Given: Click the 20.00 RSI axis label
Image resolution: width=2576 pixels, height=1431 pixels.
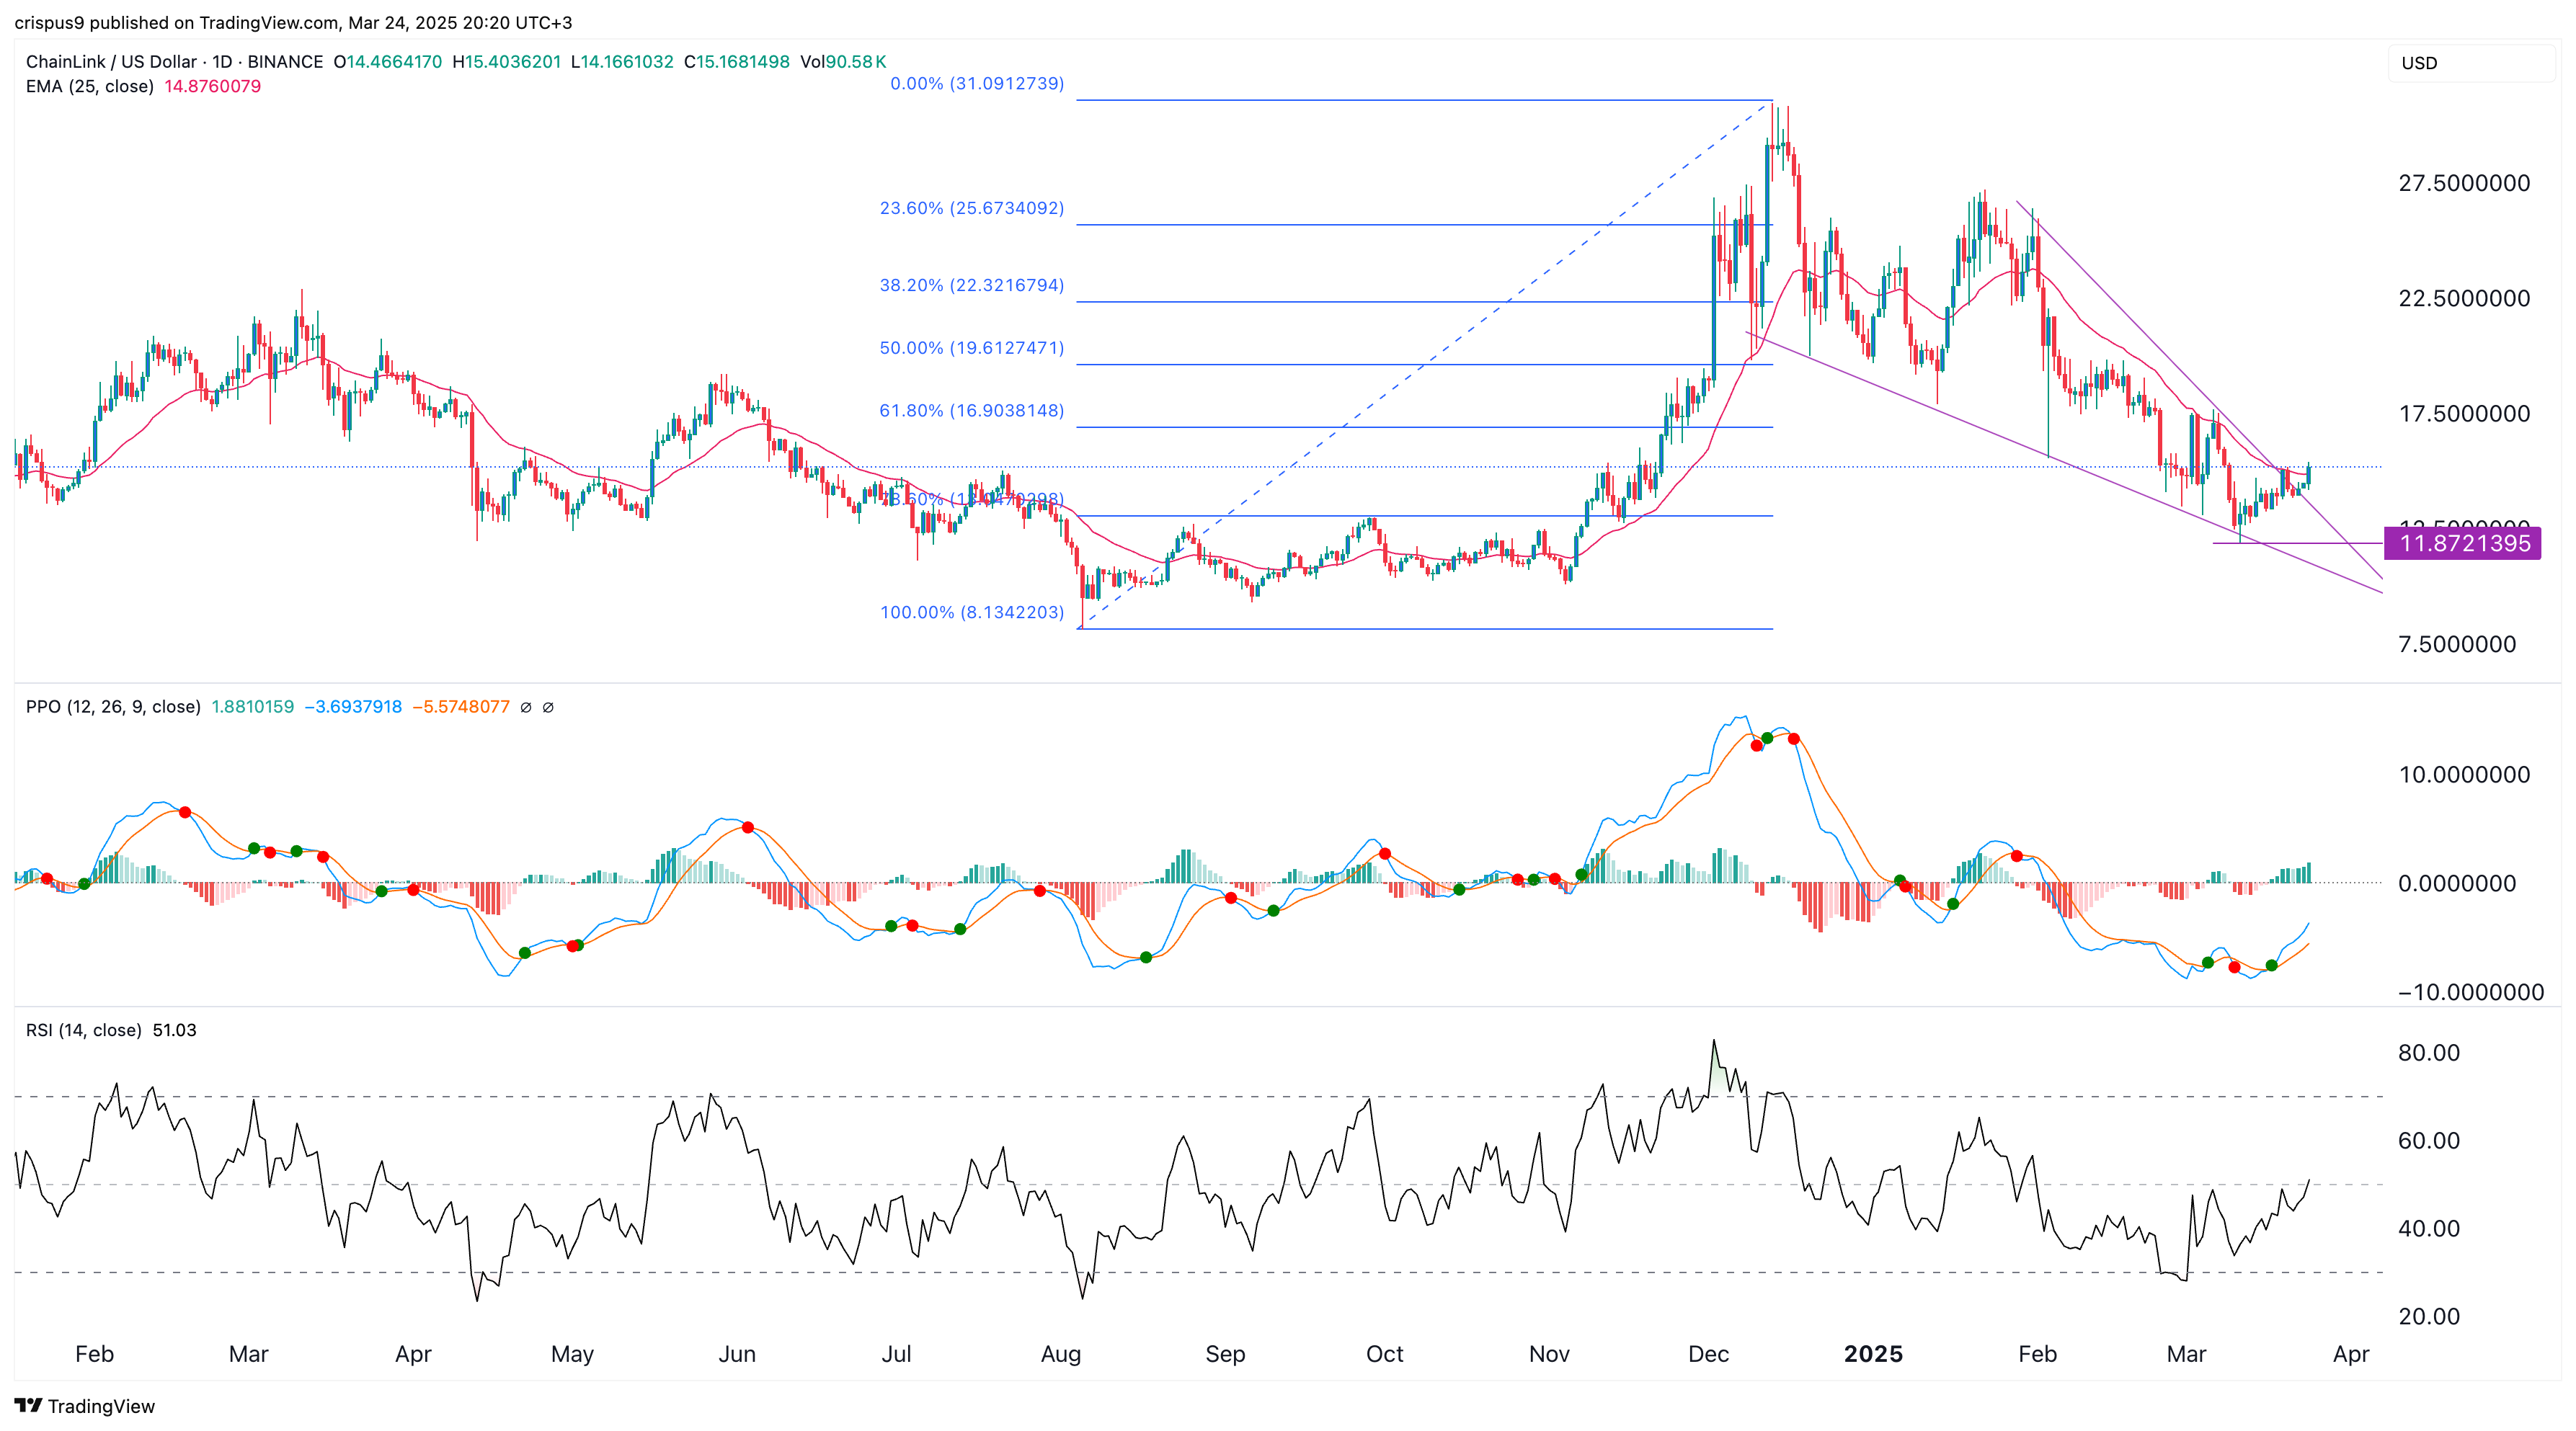Looking at the screenshot, I should tap(2429, 1317).
